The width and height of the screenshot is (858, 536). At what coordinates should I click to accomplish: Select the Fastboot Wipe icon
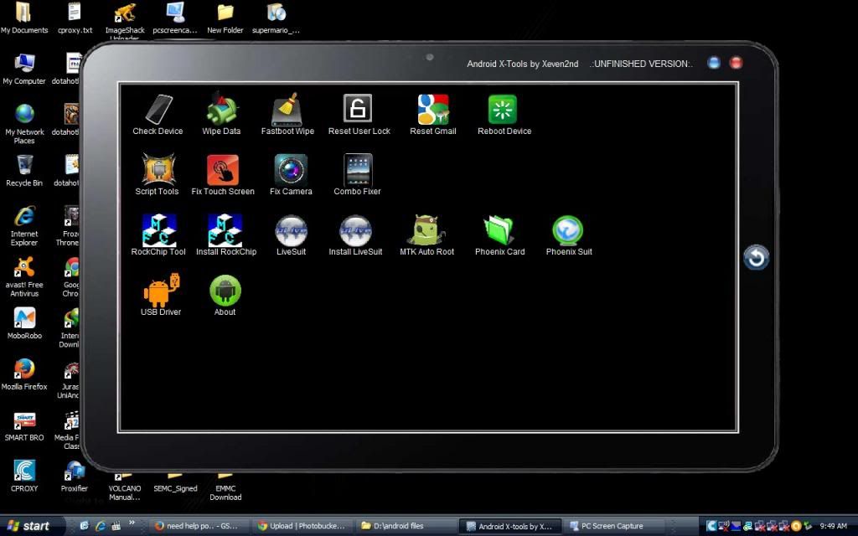pos(287,111)
